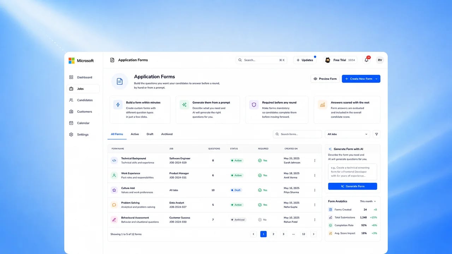Click the large Application Forms page icon
This screenshot has height=254, width=452.
(x=120, y=81)
